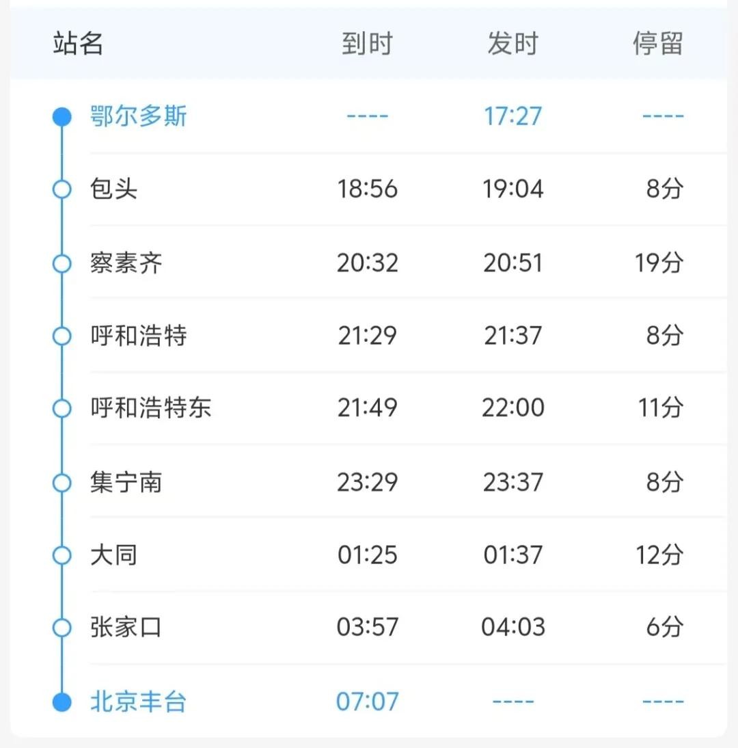Viewport: 738px width, 748px height.
Task: Click the 包头 station circle marker
Action: tap(62, 189)
